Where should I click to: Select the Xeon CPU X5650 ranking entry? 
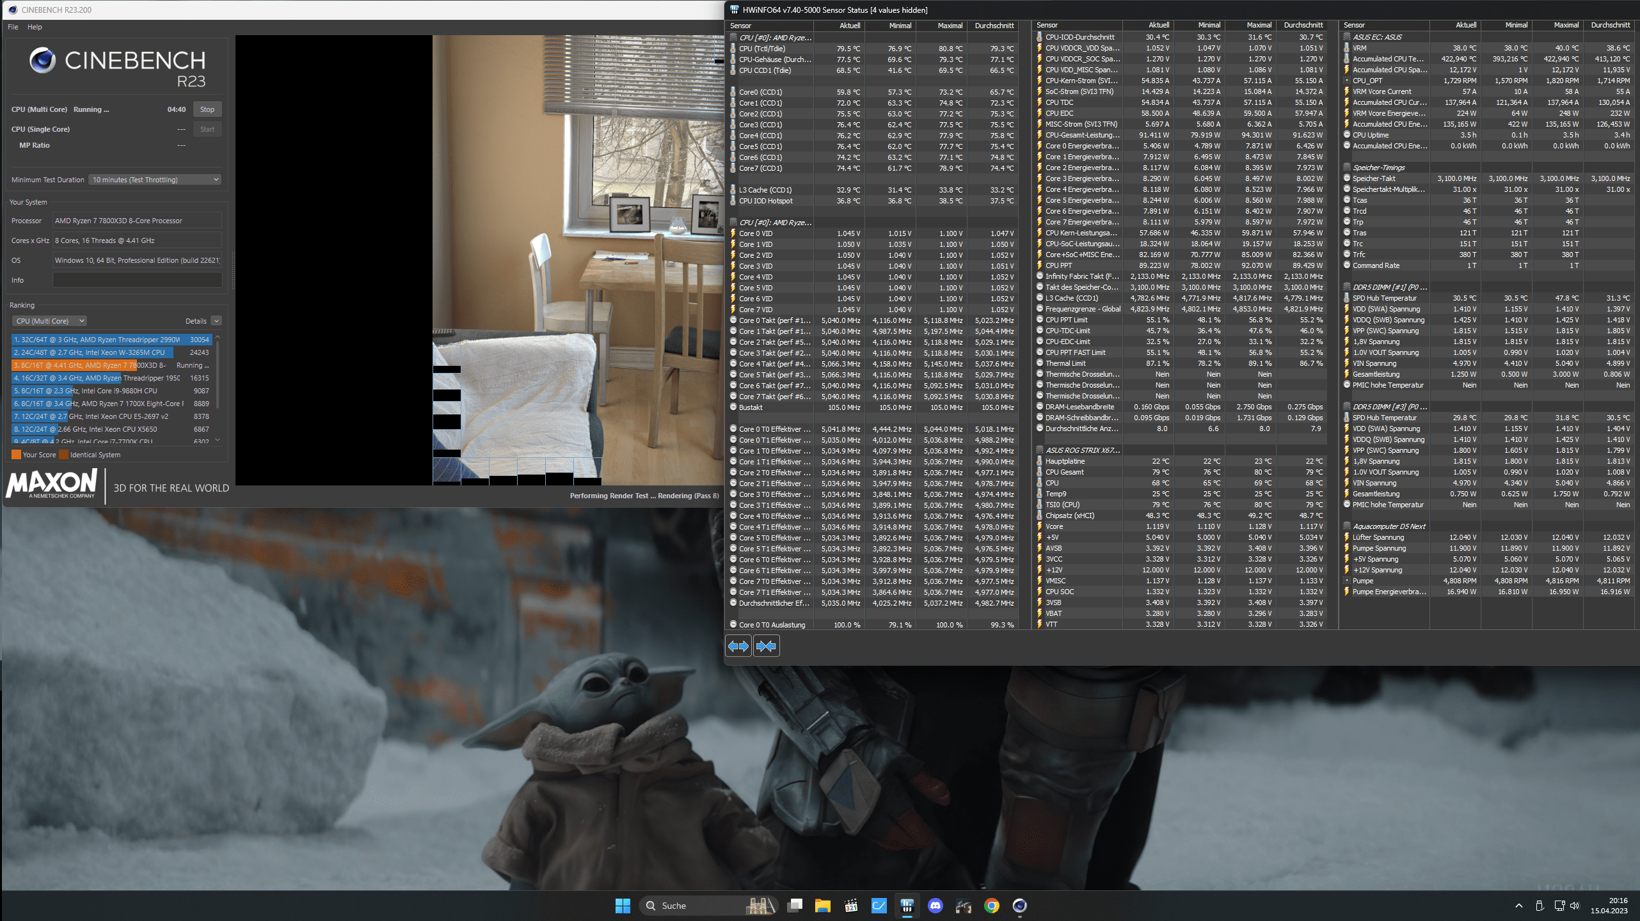pyautogui.click(x=111, y=429)
